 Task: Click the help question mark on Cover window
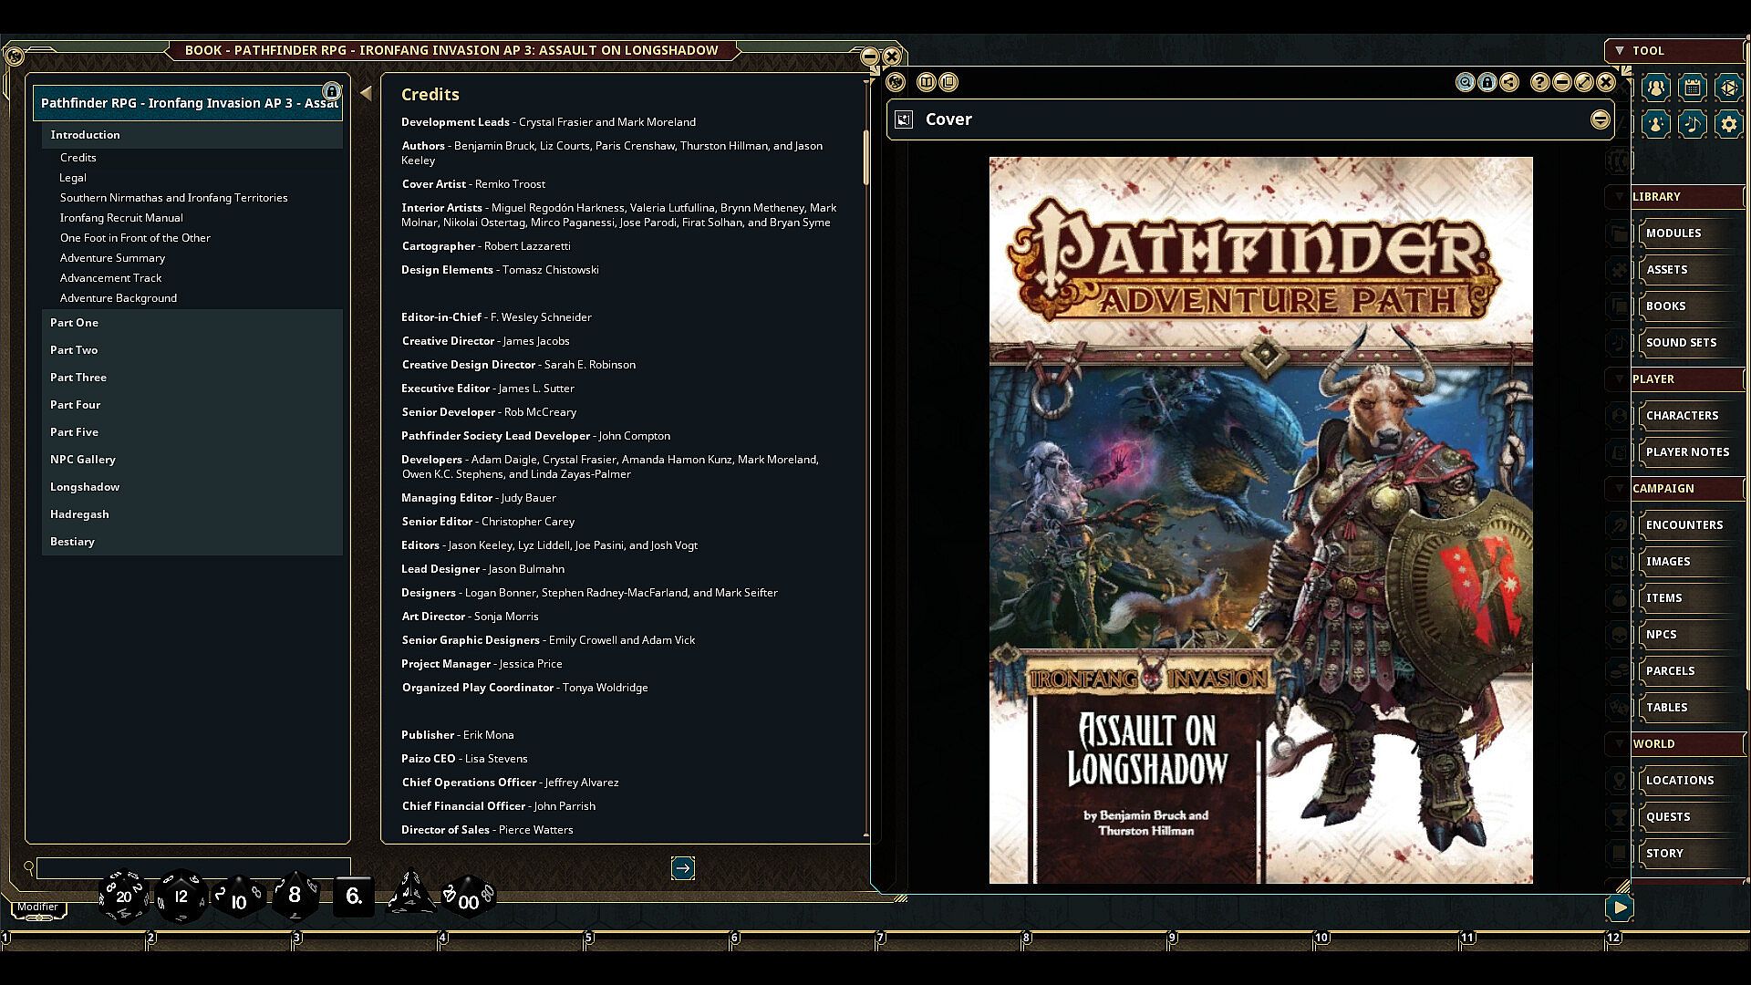click(1540, 83)
